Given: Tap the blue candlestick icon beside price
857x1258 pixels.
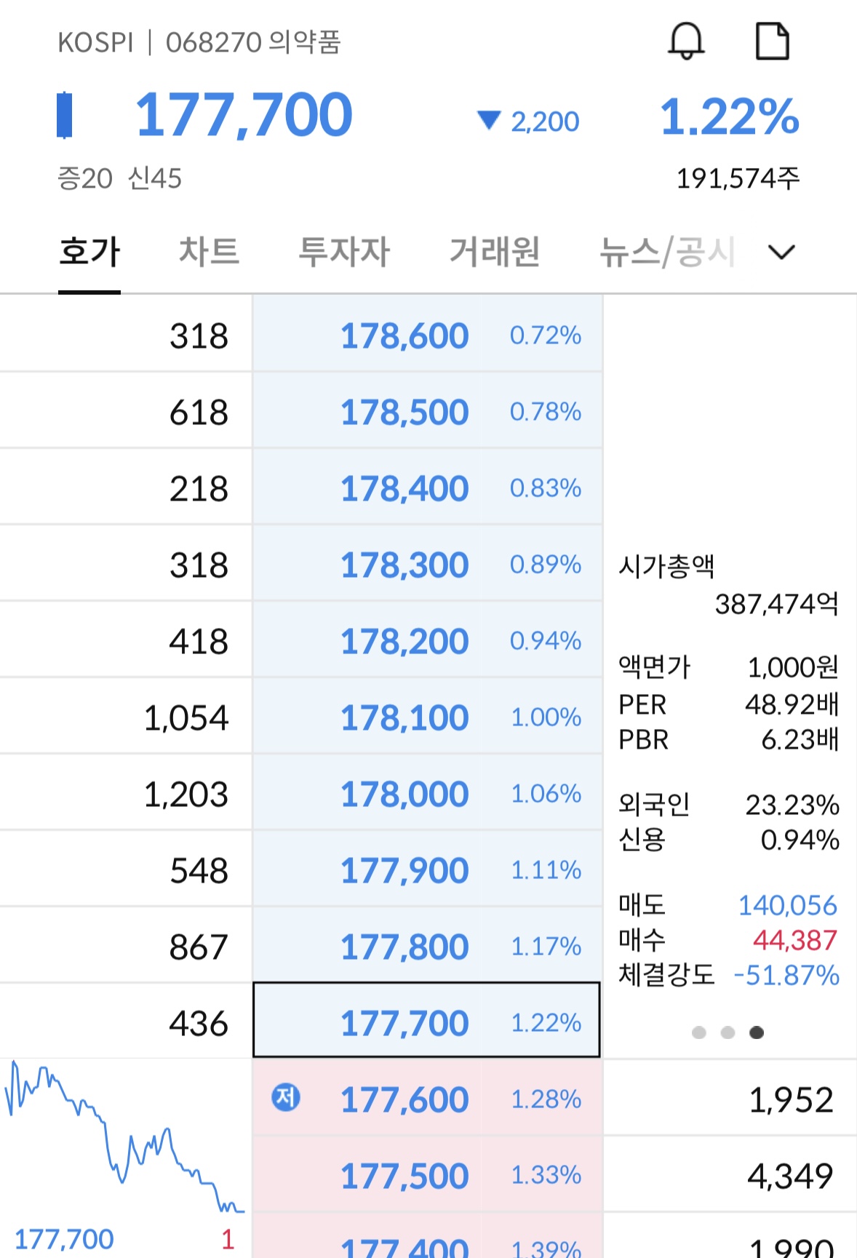Looking at the screenshot, I should (x=65, y=115).
